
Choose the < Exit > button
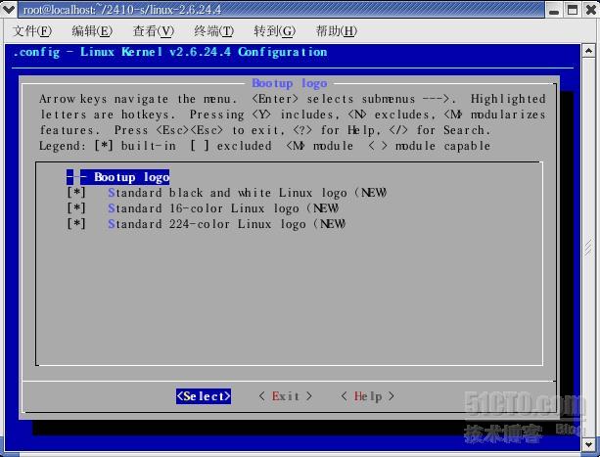coord(286,396)
